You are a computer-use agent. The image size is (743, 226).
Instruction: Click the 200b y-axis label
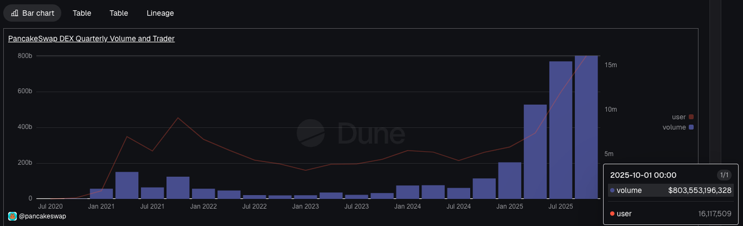[x=25, y=163]
